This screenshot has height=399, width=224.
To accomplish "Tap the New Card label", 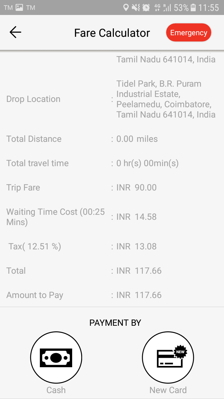I will [168, 390].
